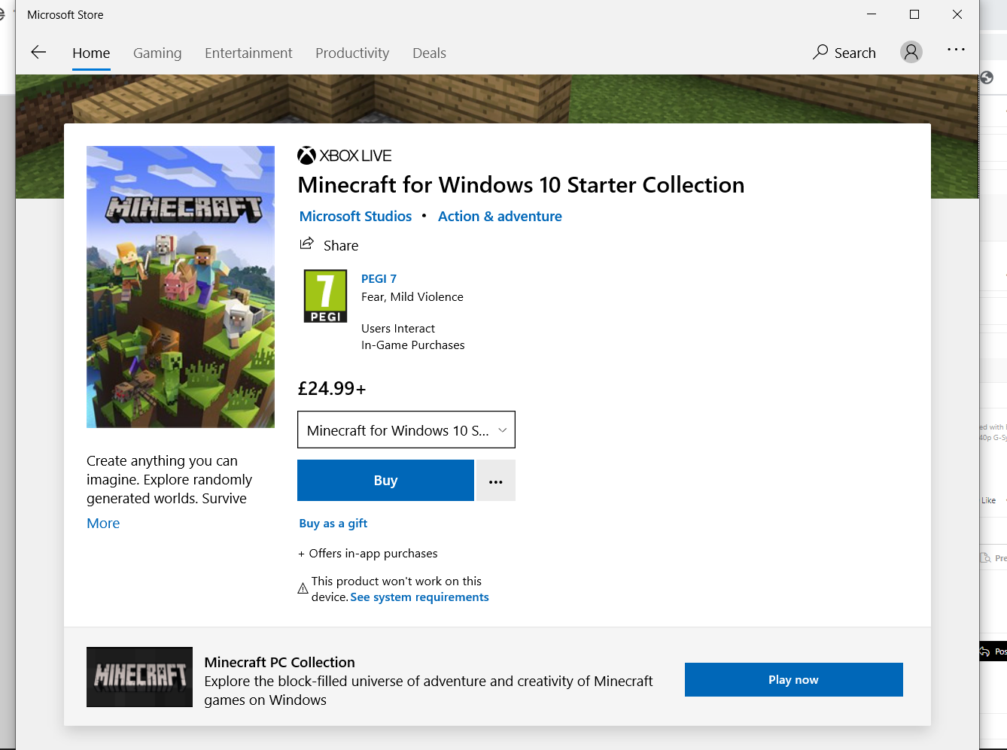Screen dimensions: 1007x750
Task: Click the £24.99+ price text
Action: tap(332, 389)
